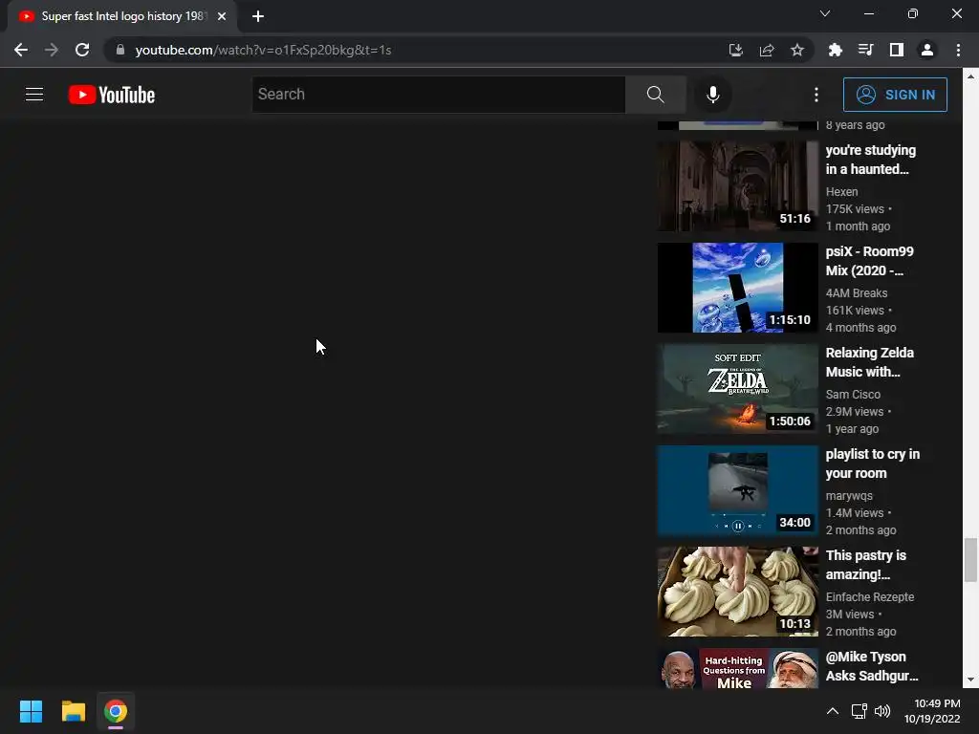Viewport: 979px width, 734px height.
Task: Click channel name 4AM Breaks
Action: point(856,292)
